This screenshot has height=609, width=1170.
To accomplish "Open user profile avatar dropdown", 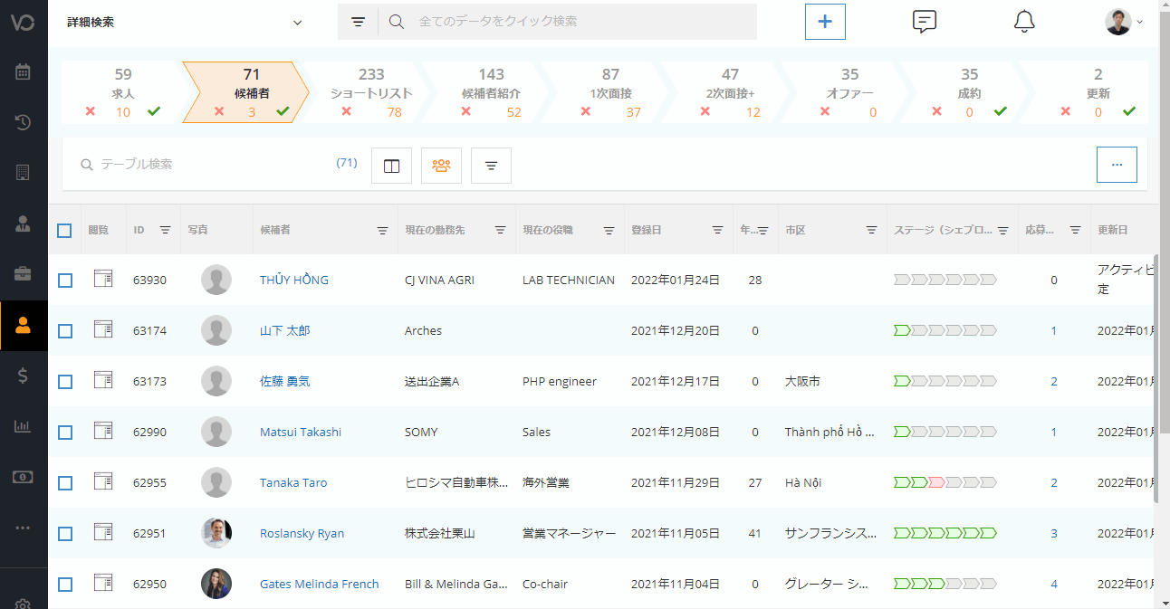I will click(1123, 22).
